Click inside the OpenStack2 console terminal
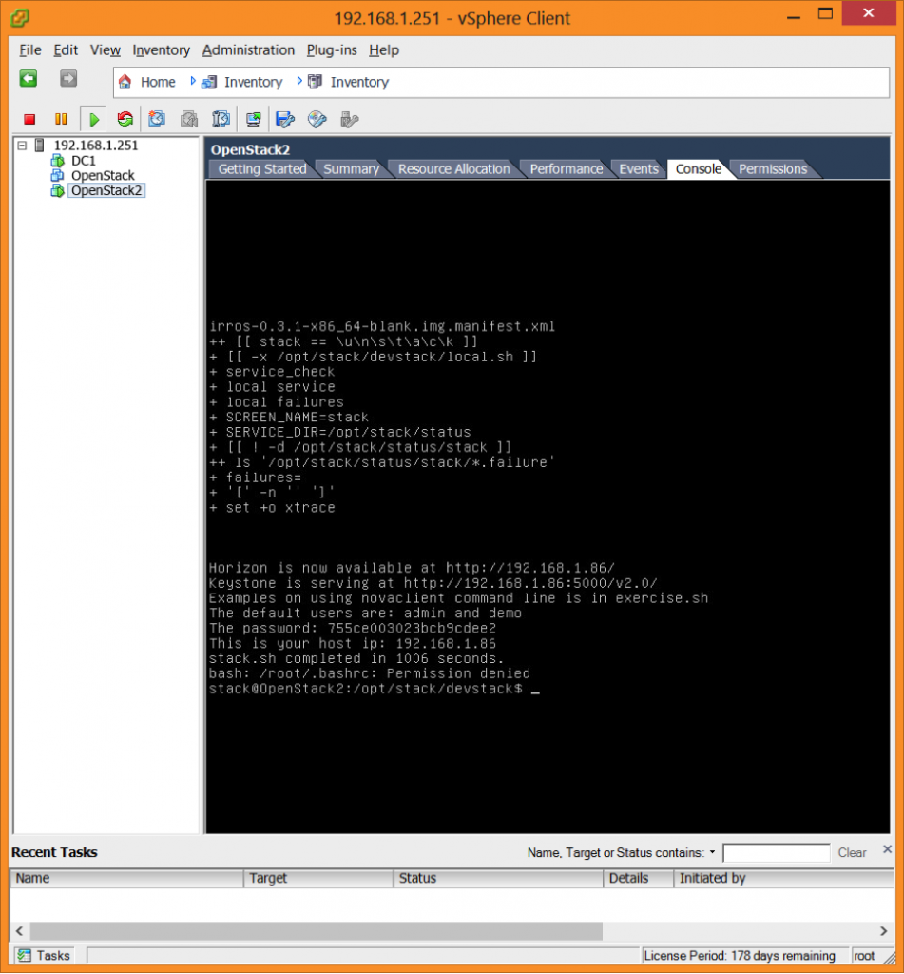904x974 pixels. pos(548,506)
